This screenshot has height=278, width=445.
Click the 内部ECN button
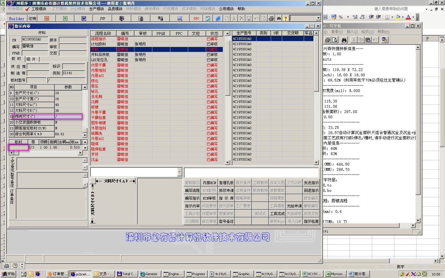coord(209,183)
